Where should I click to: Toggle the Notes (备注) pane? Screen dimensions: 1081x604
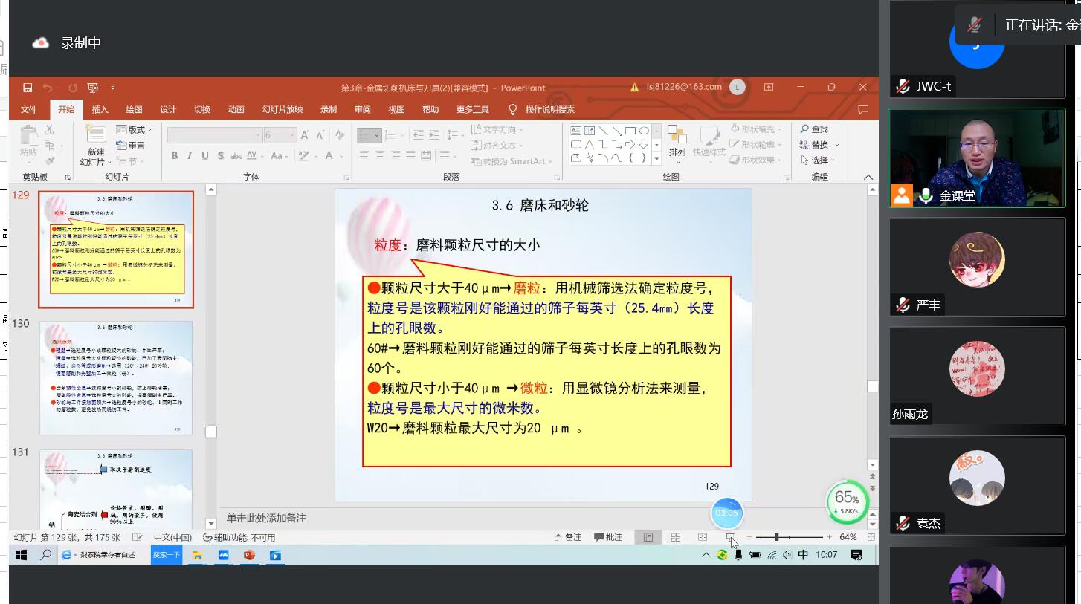click(x=568, y=537)
